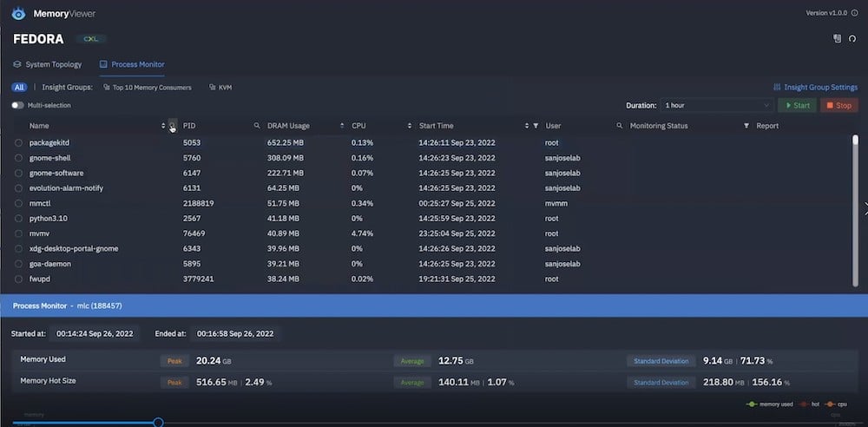This screenshot has height=427, width=868.
Task: Open the Monitoring Status filter icon
Action: coord(746,126)
